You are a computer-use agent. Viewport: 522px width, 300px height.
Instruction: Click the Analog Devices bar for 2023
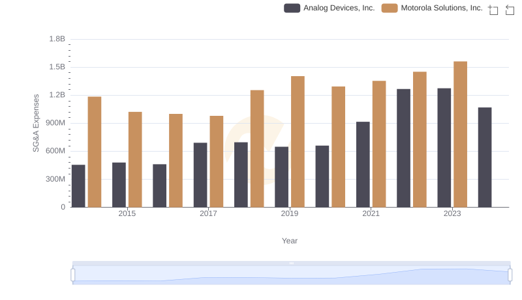pyautogui.click(x=444, y=148)
